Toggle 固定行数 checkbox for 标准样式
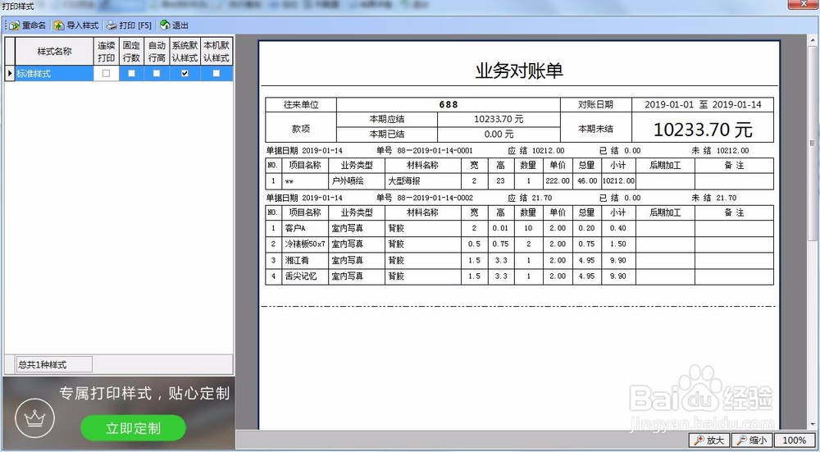The image size is (820, 452). (x=131, y=74)
